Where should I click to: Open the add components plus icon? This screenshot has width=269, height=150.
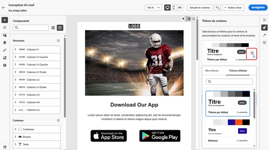(x=5, y=20)
